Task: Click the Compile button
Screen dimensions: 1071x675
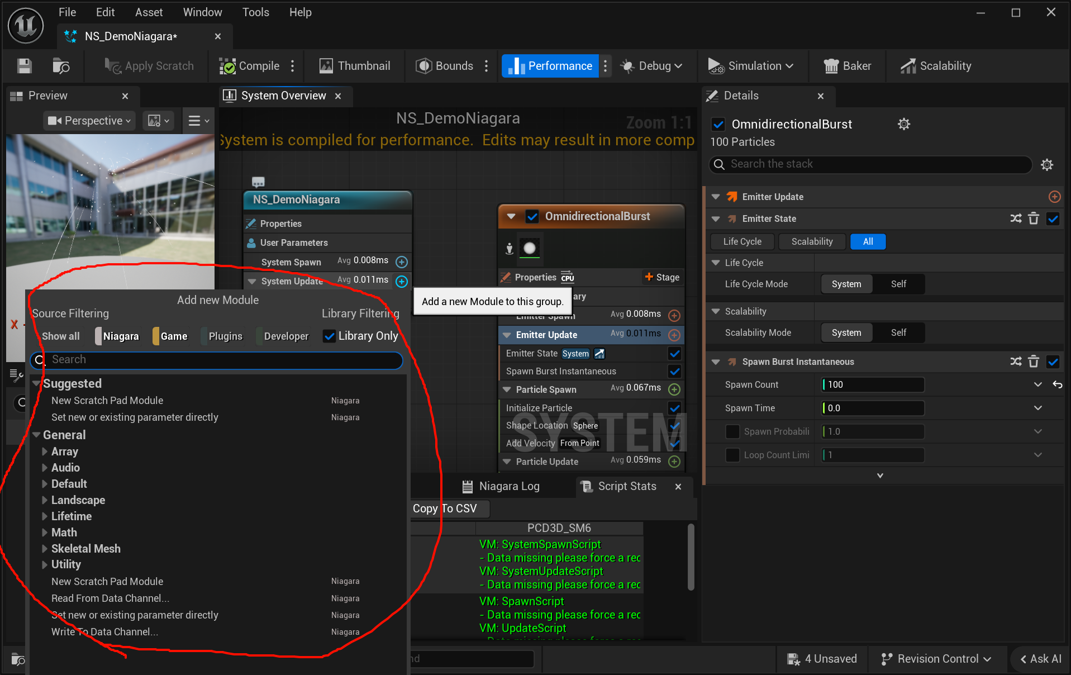Action: click(249, 66)
